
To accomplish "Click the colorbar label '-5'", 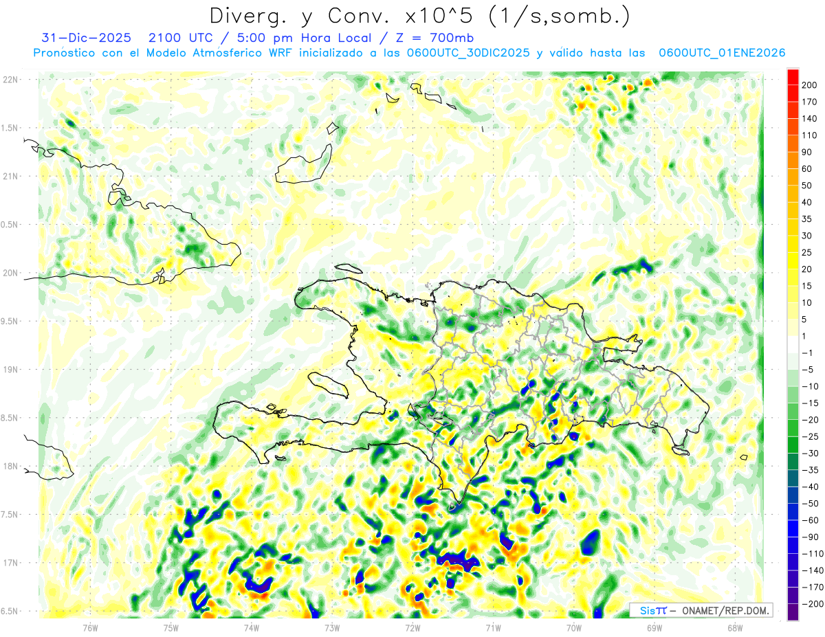I will pos(808,370).
